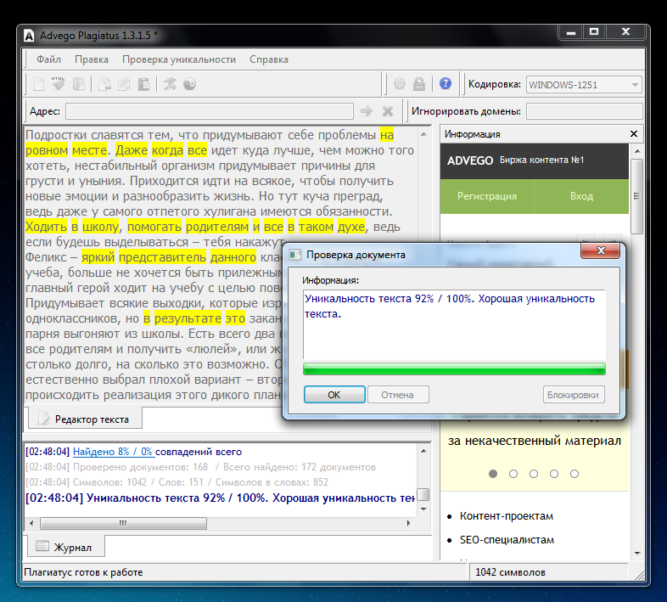
Task: Close the Информация side panel
Action: (634, 133)
